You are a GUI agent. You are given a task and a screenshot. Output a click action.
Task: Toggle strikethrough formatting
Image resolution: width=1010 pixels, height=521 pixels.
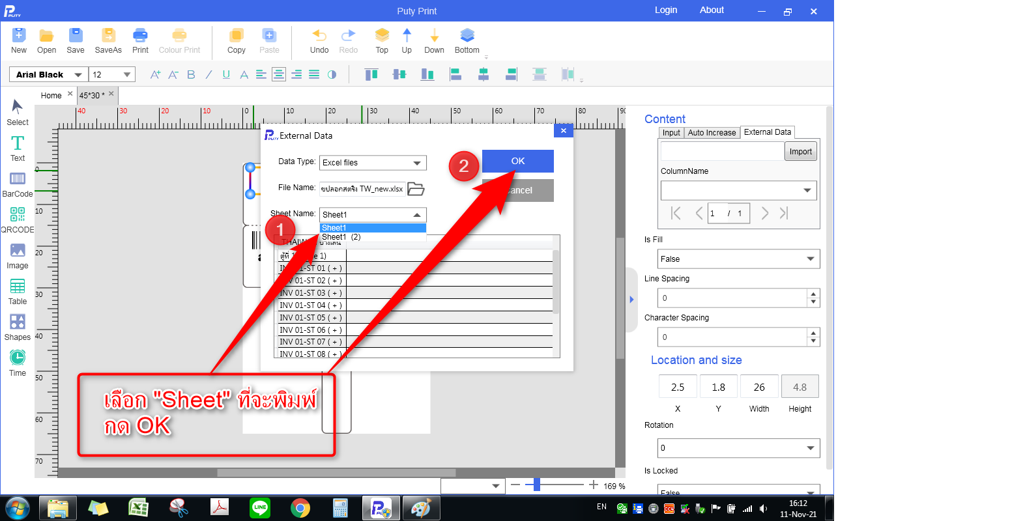[244, 75]
